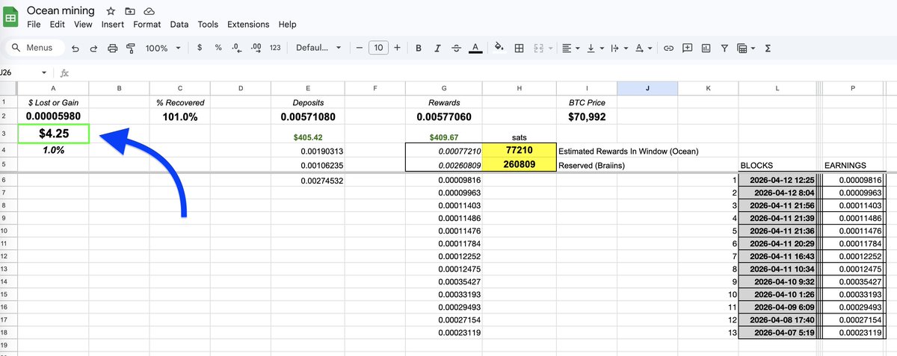This screenshot has width=897, height=356.
Task: Open text rotation dropdown
Action: (642, 48)
